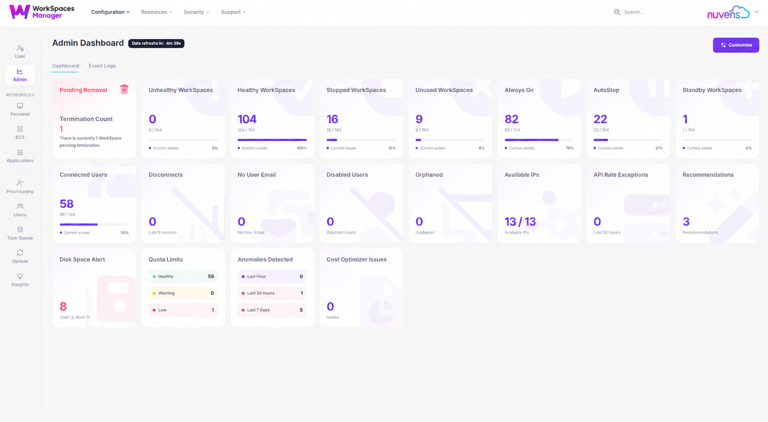Screen dimensions: 768x422
Task: Switch to the Dashboard tab
Action: (65, 66)
